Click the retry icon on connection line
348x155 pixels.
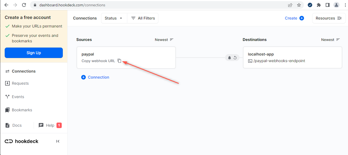pyautogui.click(x=235, y=58)
